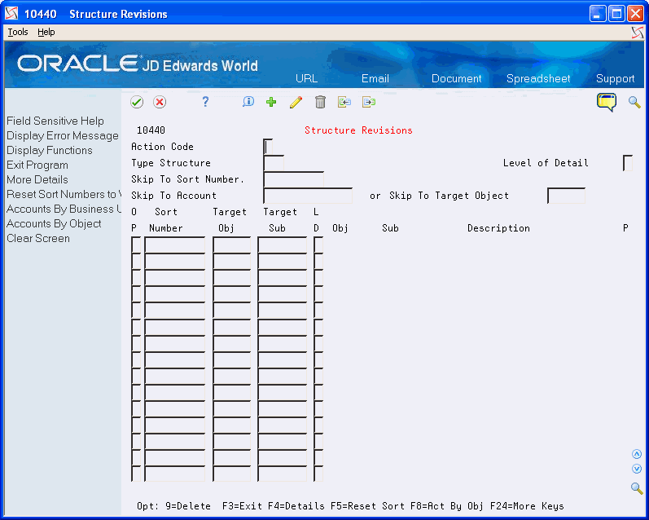The width and height of the screenshot is (649, 520).
Task: Click the info bubble icon in toolbar
Action: pyautogui.click(x=248, y=102)
